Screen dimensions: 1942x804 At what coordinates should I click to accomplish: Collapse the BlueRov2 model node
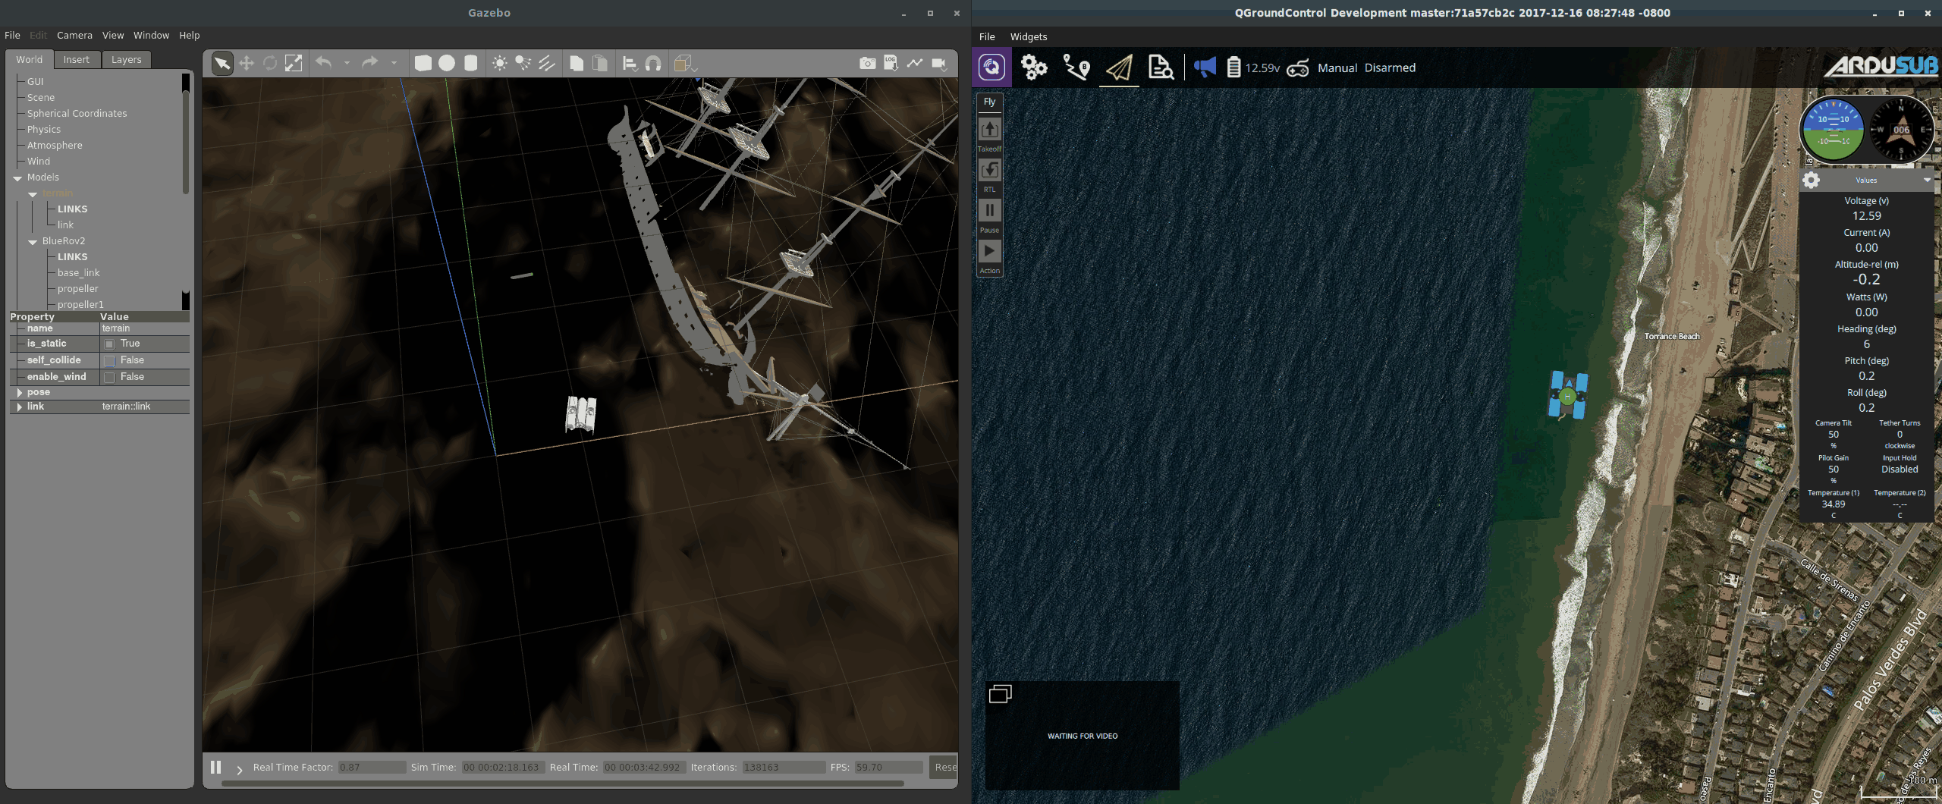point(33,242)
